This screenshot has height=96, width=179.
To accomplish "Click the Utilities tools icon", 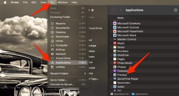I will 52,67.
